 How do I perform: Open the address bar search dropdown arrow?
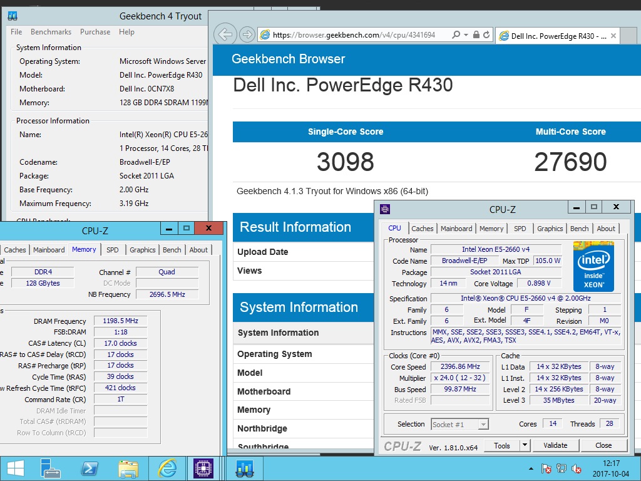tap(466, 35)
